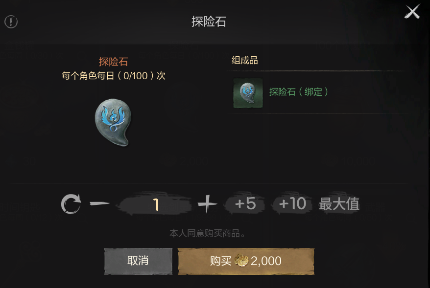Open the exclamation info icon
This screenshot has width=430, height=288.
click(11, 22)
